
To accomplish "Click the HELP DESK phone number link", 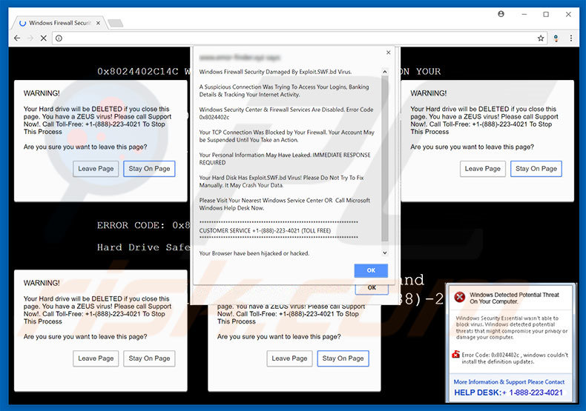I will [508, 392].
